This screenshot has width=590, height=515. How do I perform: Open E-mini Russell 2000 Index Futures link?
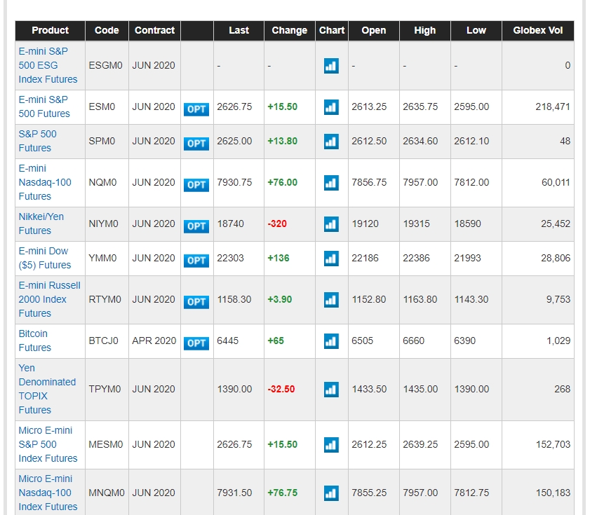(x=50, y=299)
